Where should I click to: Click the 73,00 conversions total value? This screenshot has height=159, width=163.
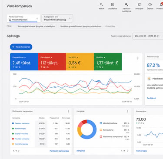141,119
